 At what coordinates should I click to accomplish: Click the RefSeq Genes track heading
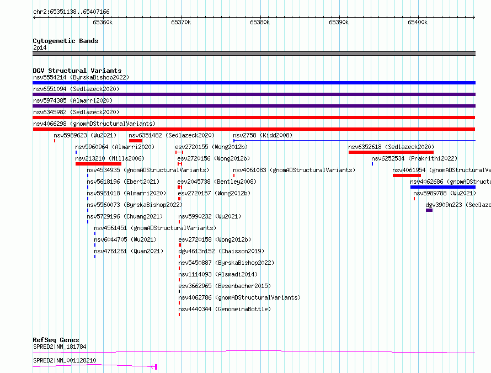point(56,340)
